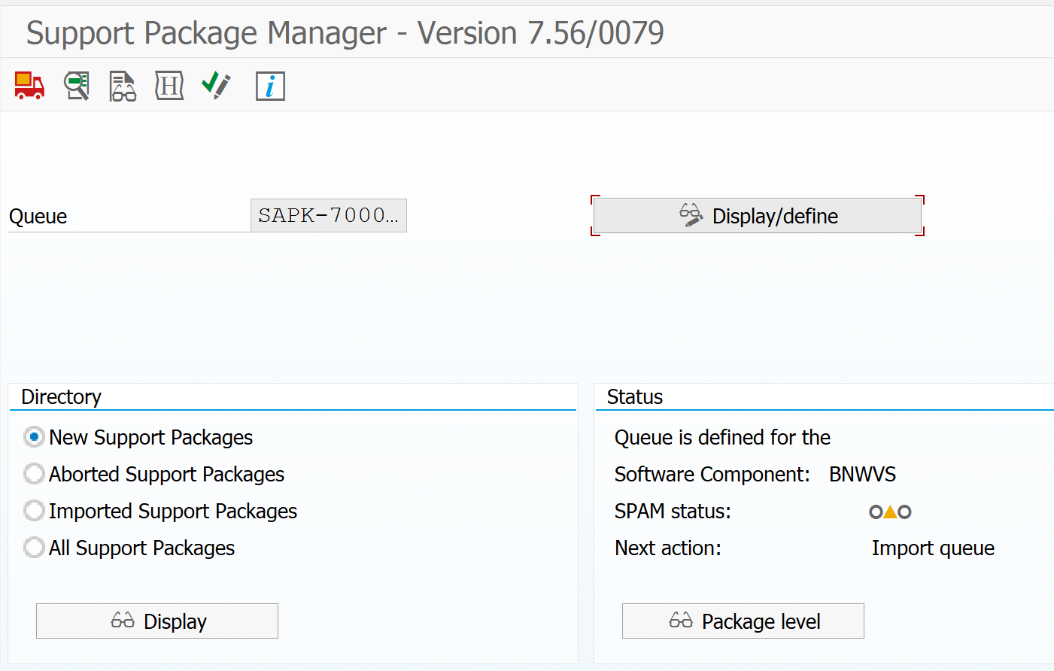Click the Display button under Directory
This screenshot has width=1054, height=671.
point(157,621)
